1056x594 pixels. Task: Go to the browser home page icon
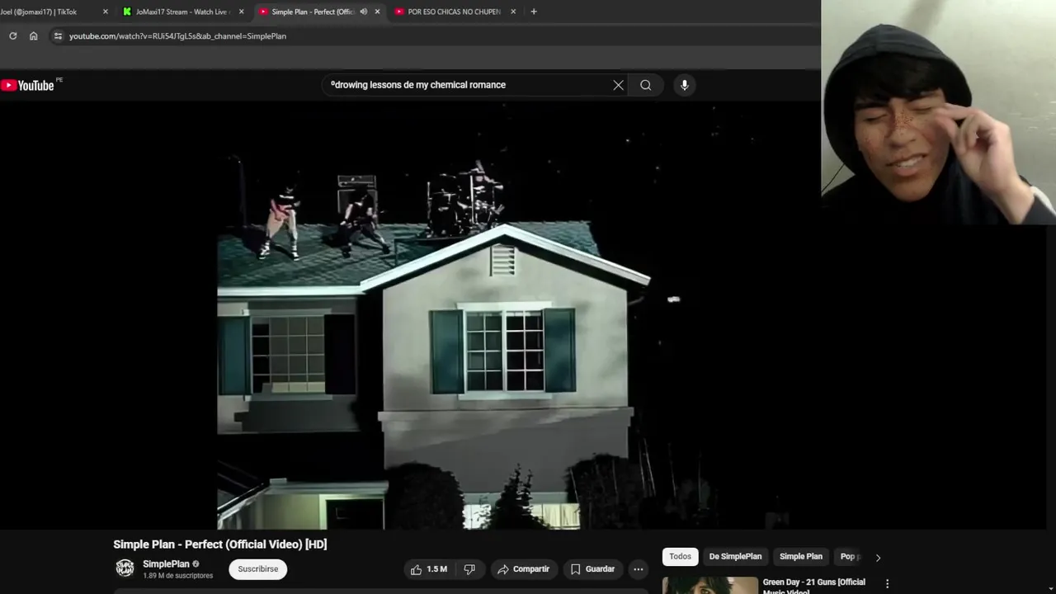click(34, 36)
